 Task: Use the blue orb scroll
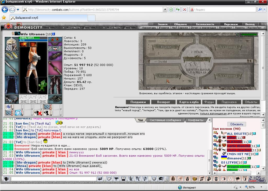pos(9,107)
